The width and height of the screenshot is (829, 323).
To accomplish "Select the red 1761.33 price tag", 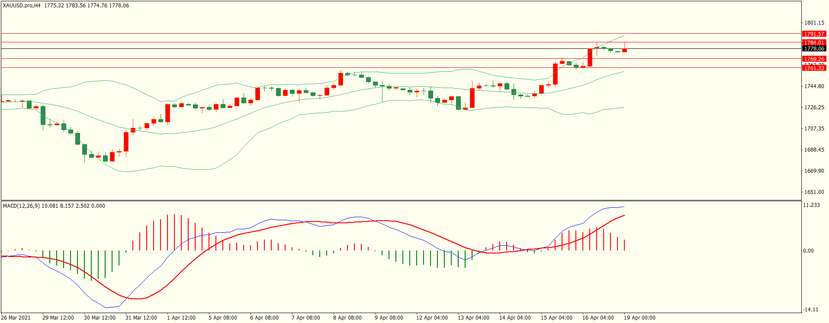I will point(814,68).
